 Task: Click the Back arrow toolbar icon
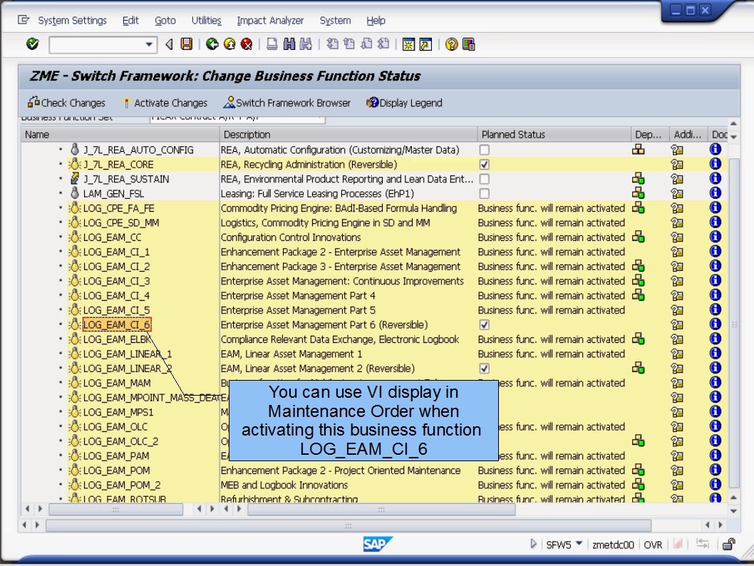point(212,44)
